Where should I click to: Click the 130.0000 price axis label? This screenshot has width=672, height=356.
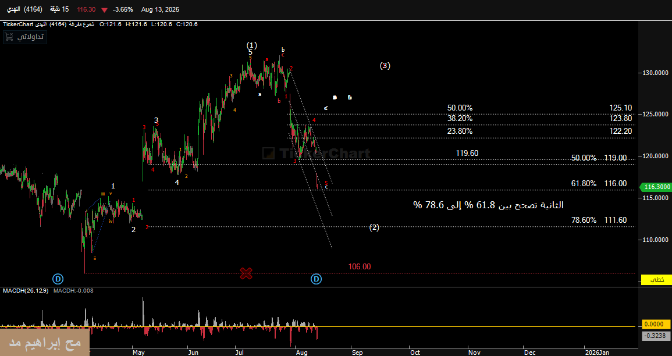tap(656, 73)
